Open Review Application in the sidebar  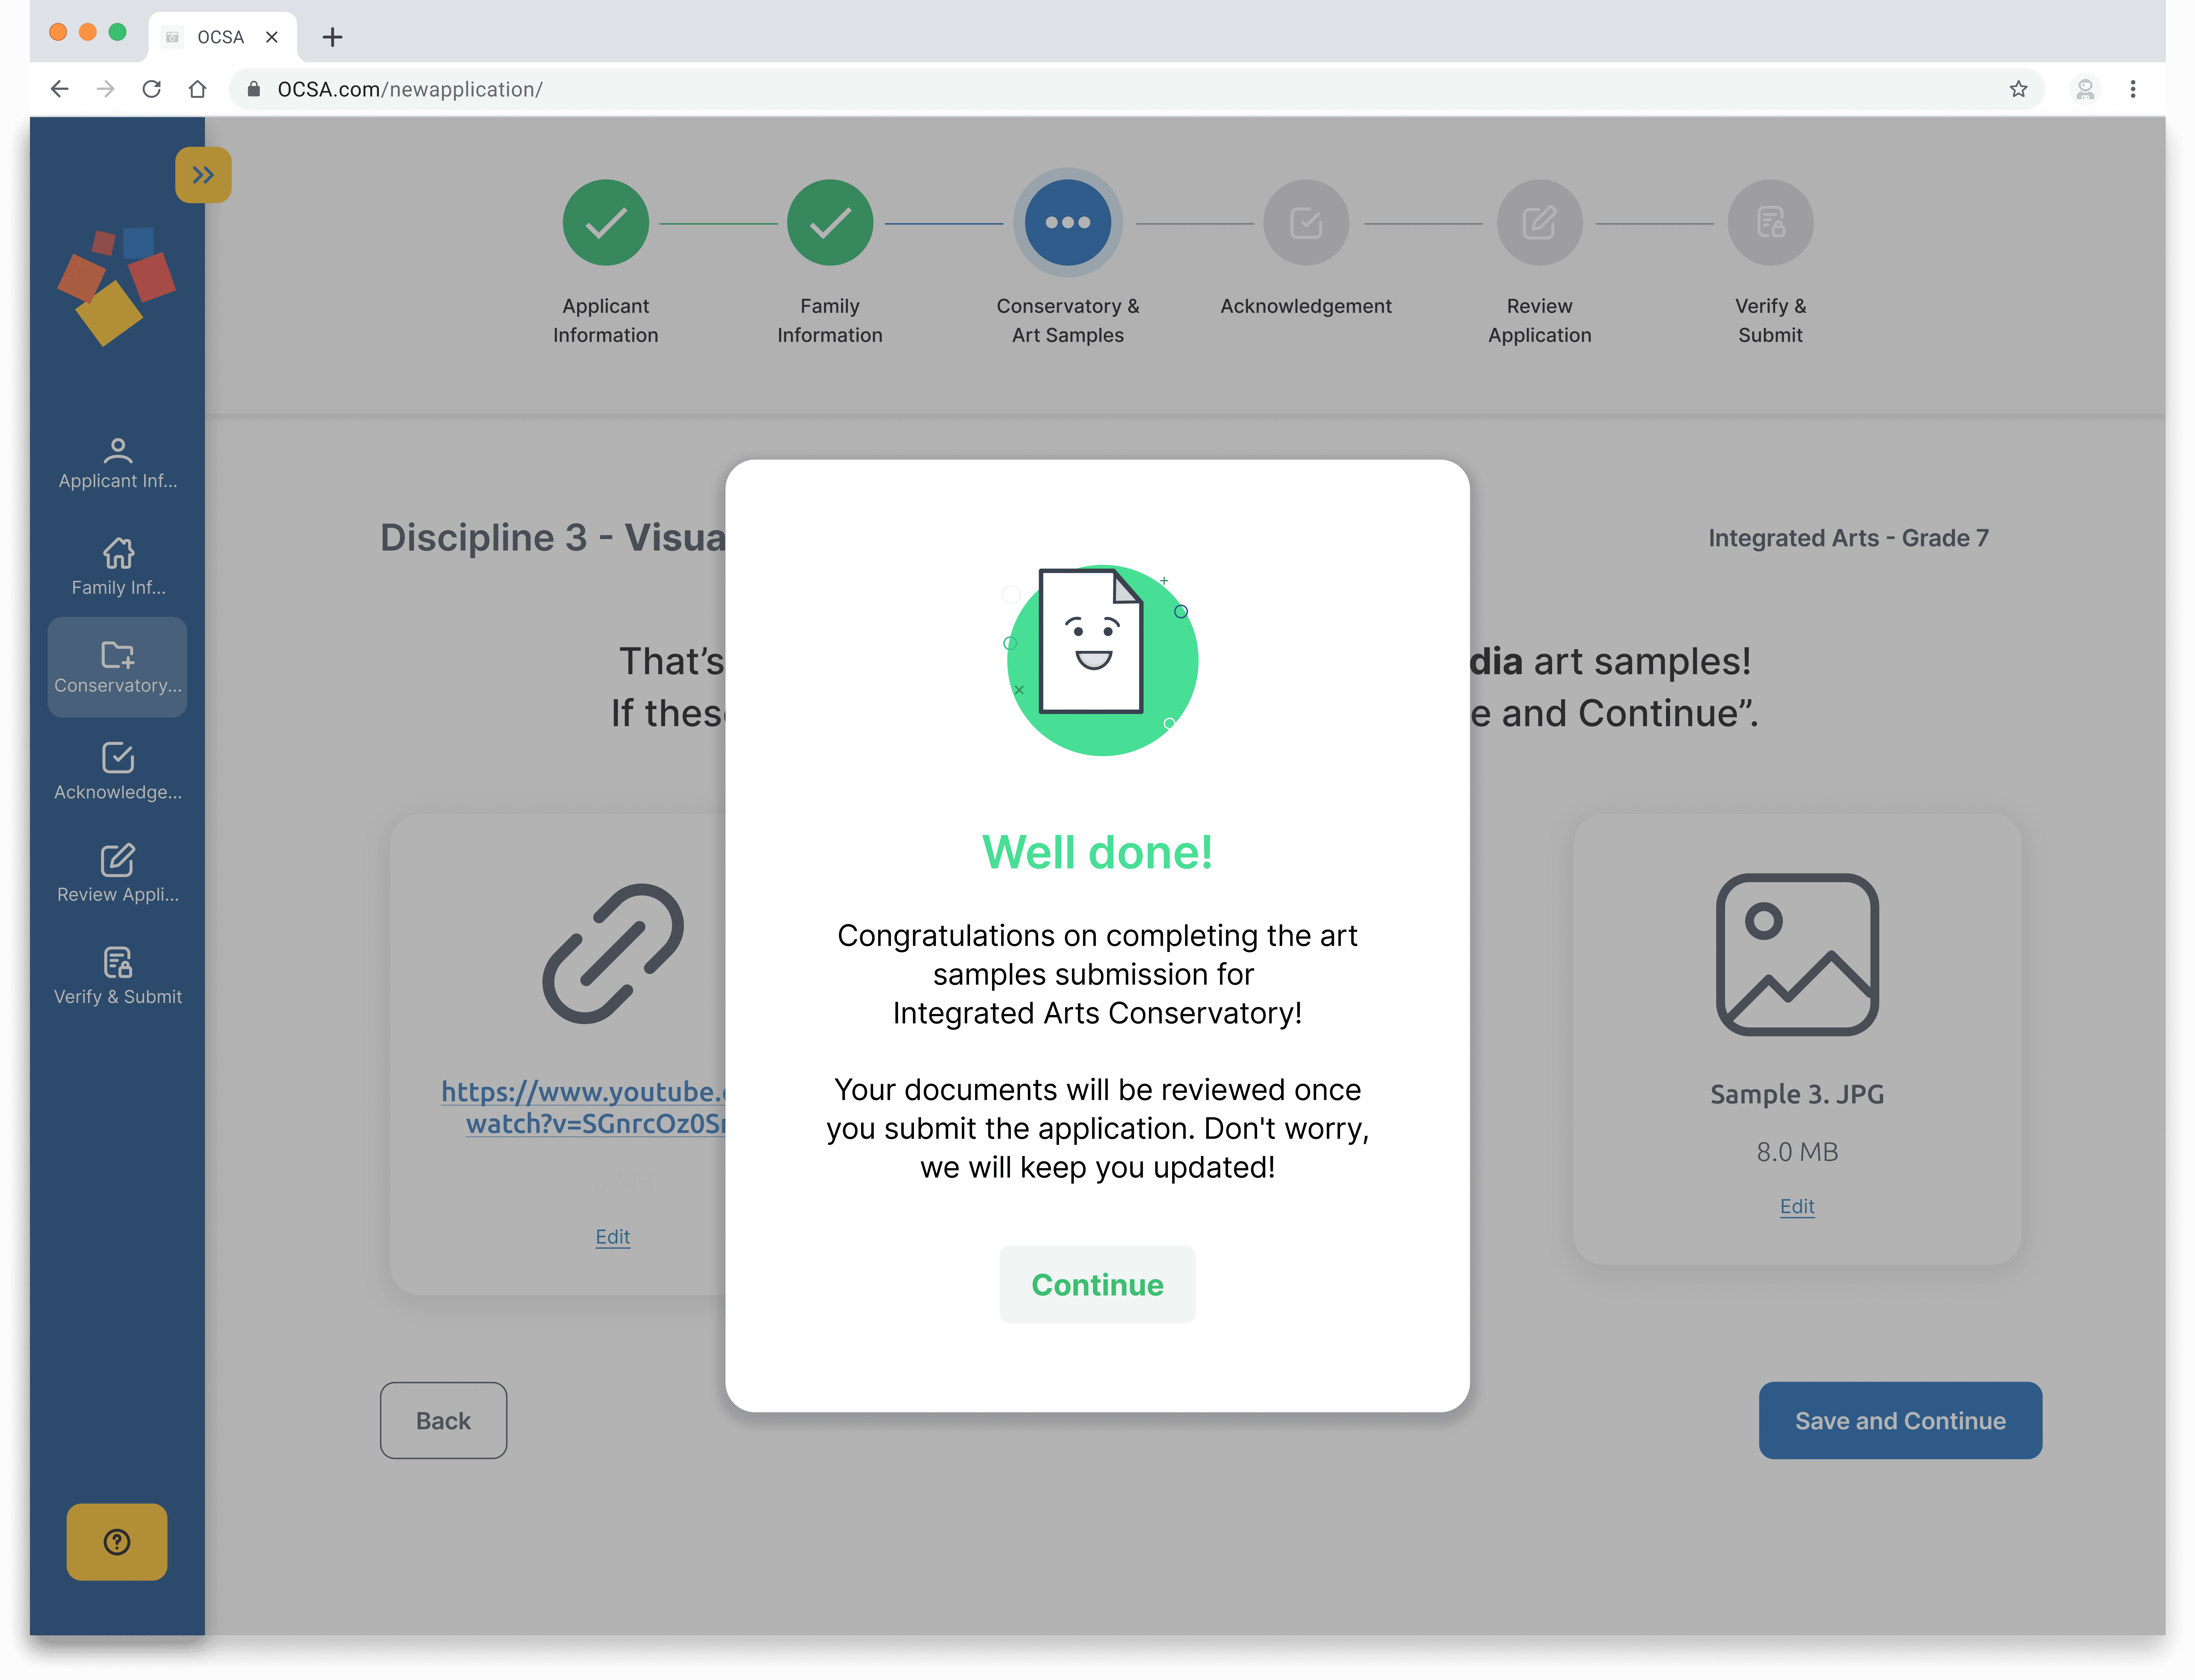tap(118, 873)
